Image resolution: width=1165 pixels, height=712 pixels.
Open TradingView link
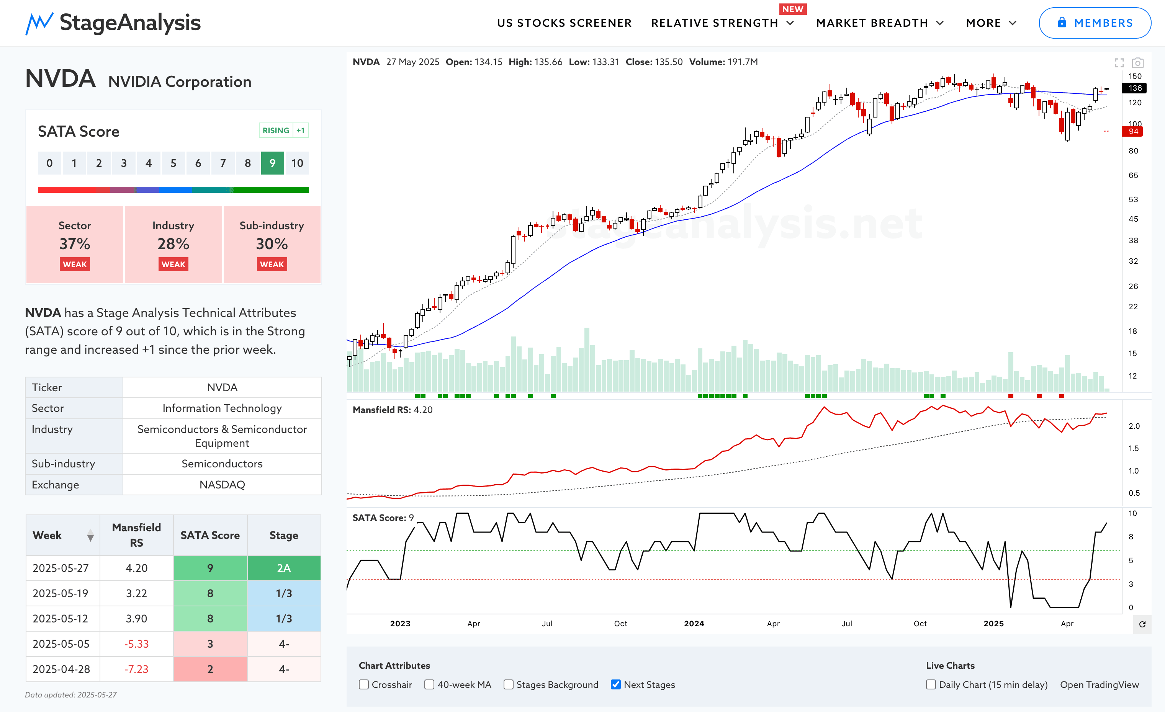pyautogui.click(x=1099, y=684)
